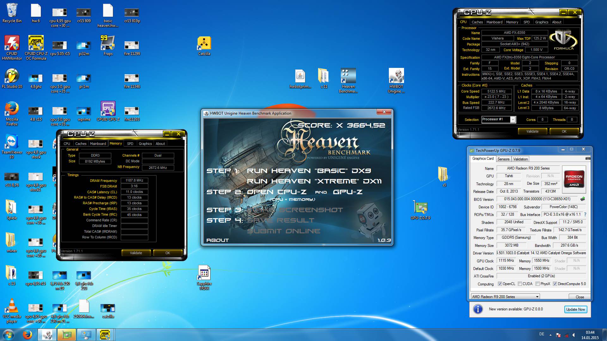Screen dimensions: 607x341
Task: Switch to Sensors tab in GPU-Z
Action: click(503, 159)
